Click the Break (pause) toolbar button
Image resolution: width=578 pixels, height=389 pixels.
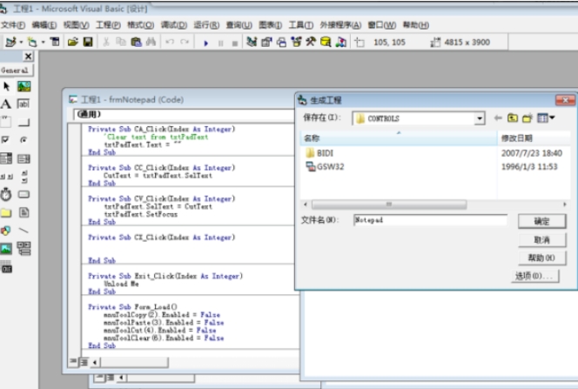click(x=220, y=44)
